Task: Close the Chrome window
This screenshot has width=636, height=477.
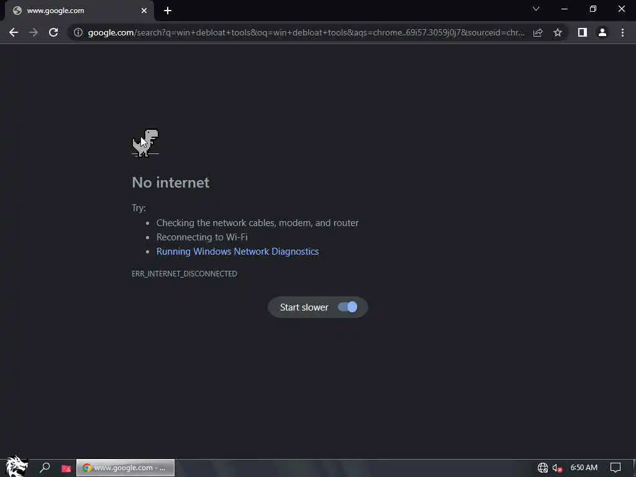Action: (621, 9)
